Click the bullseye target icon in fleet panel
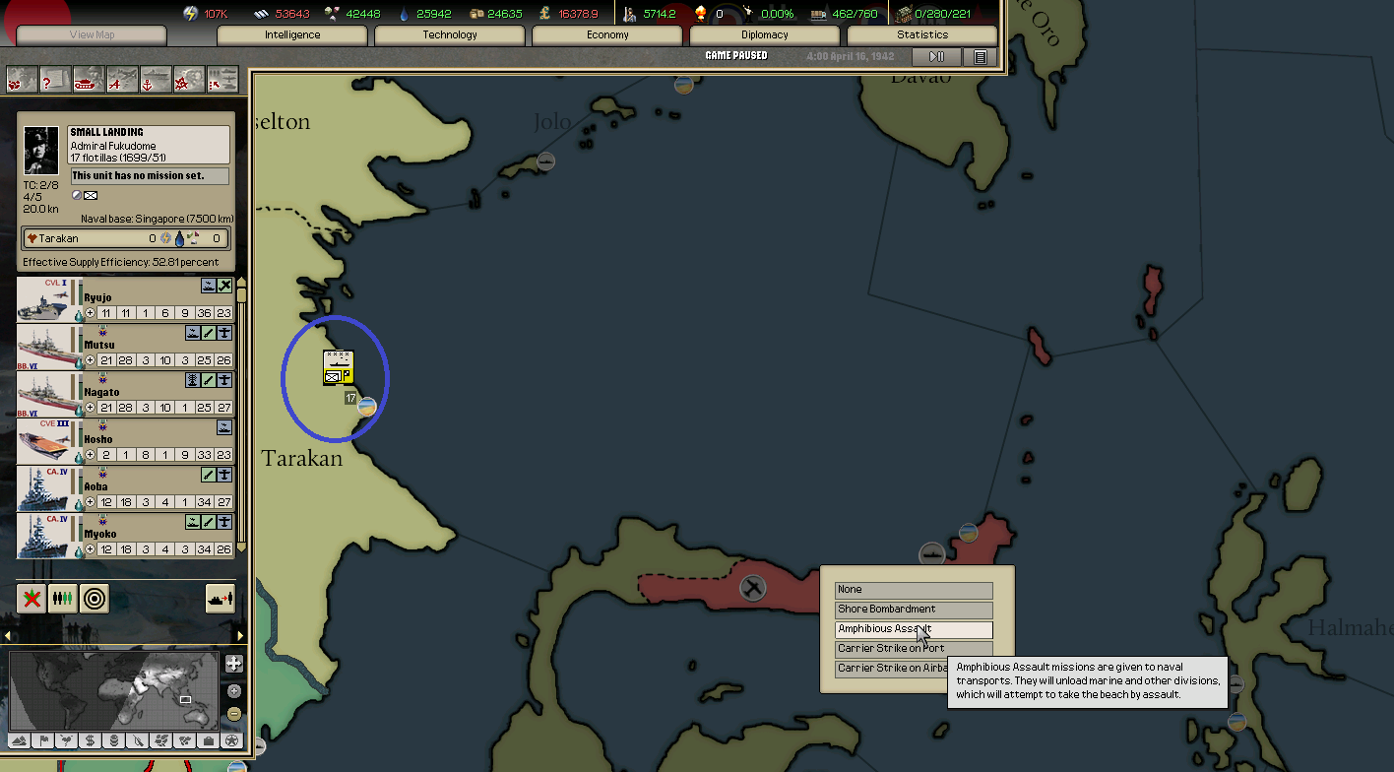 (x=95, y=598)
